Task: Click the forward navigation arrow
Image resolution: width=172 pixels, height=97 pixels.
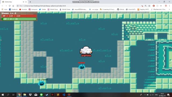Action: (x=6, y=6)
